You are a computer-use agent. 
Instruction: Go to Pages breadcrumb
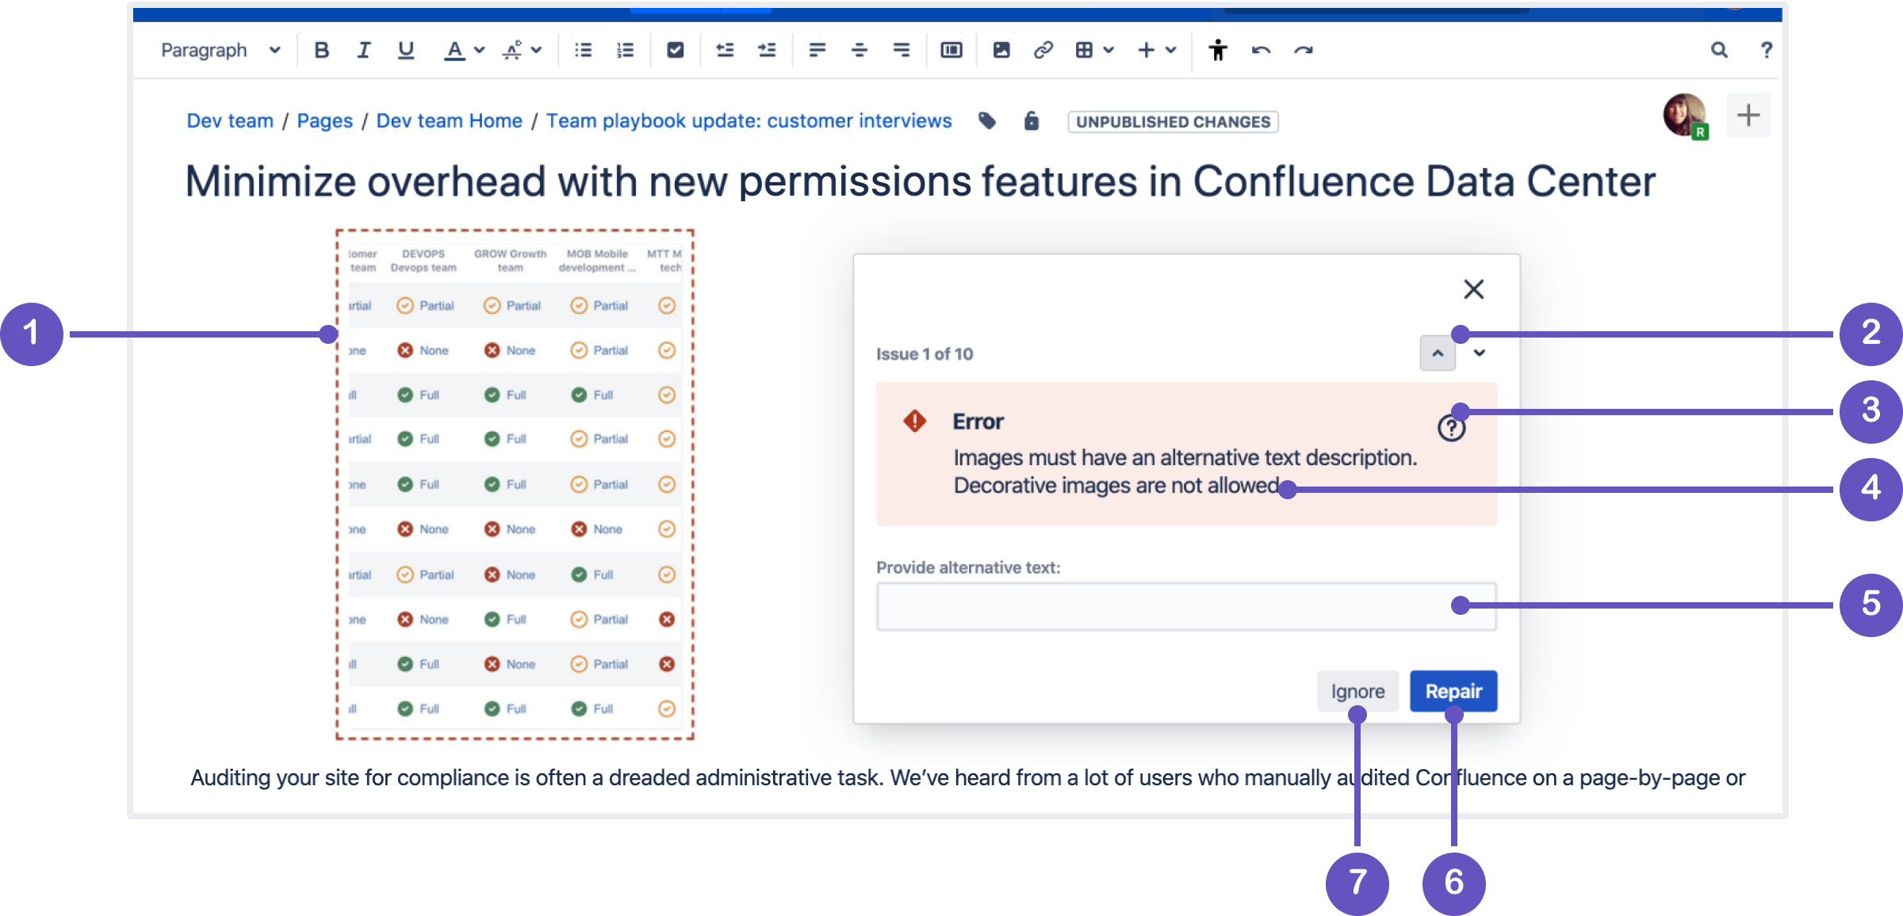(x=324, y=121)
